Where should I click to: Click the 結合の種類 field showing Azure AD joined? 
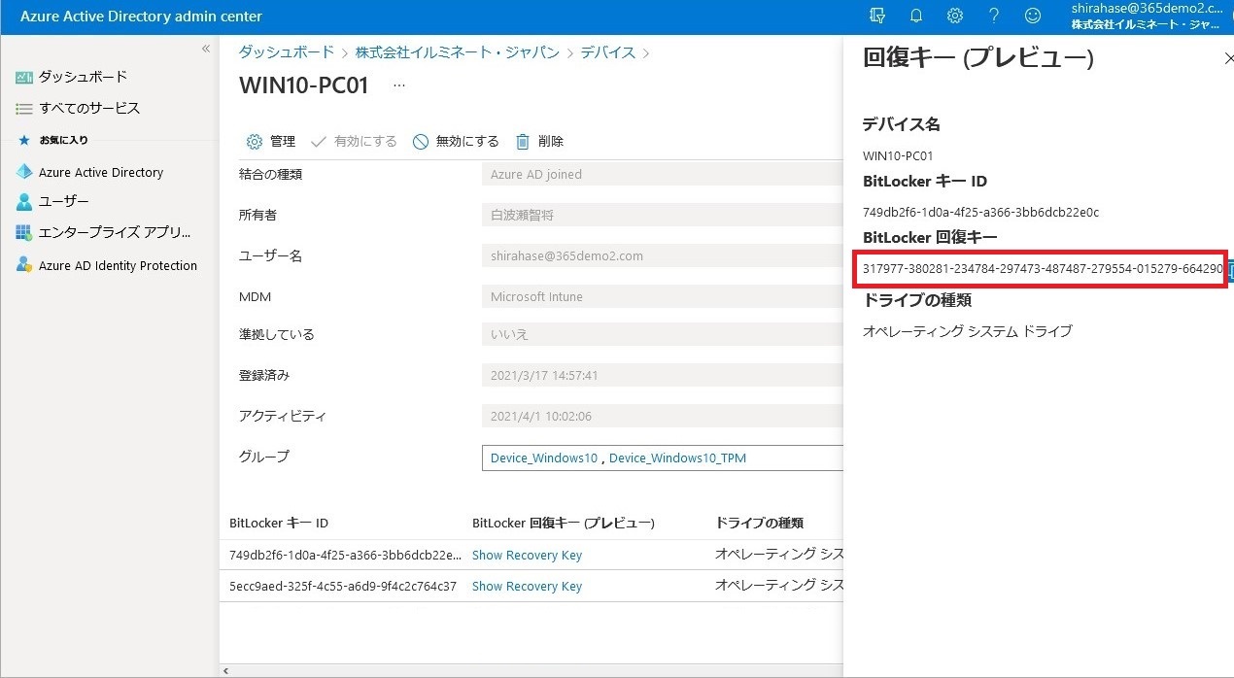[x=662, y=175]
